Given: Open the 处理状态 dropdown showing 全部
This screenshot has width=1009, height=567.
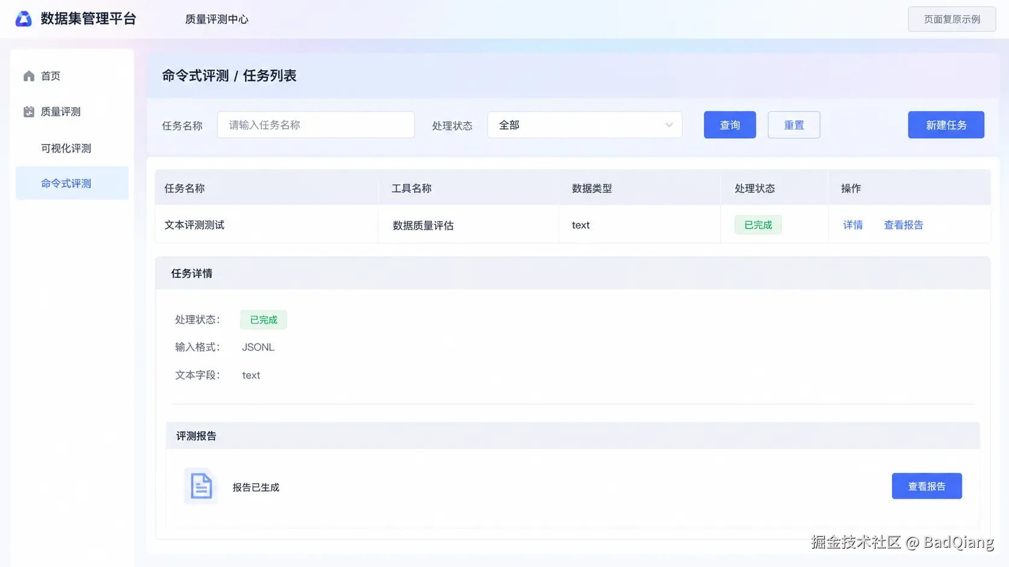Looking at the screenshot, I should tap(585, 125).
